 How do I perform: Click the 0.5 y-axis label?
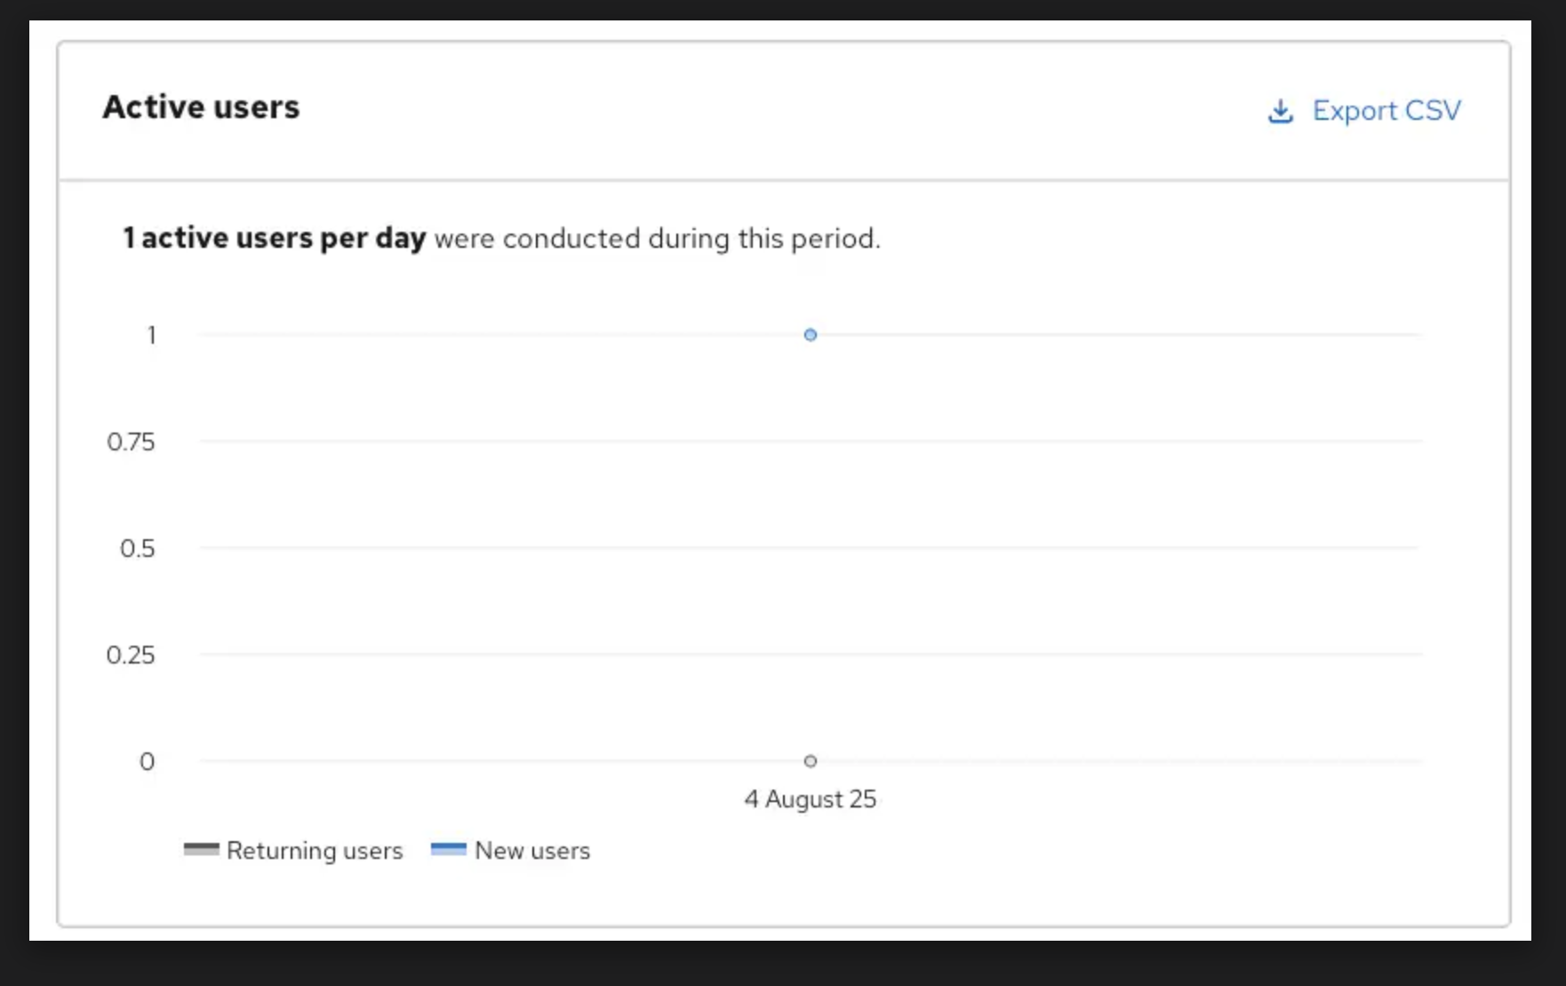137,548
